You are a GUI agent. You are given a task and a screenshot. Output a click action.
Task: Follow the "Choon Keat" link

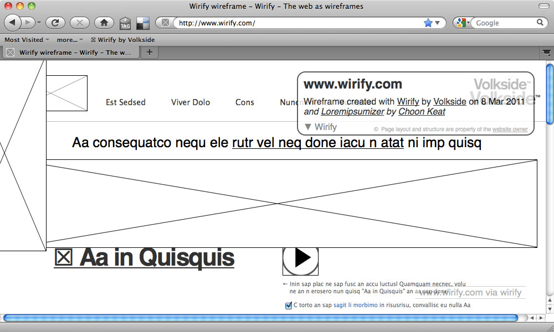422,111
